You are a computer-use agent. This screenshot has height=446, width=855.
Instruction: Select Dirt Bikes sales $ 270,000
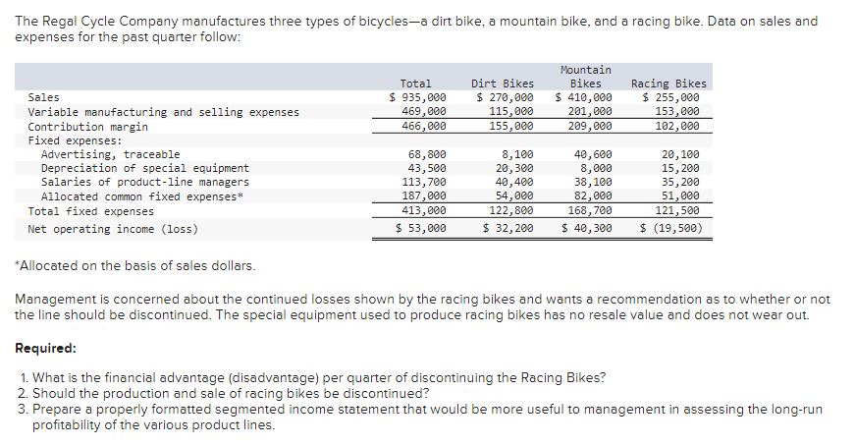505,97
